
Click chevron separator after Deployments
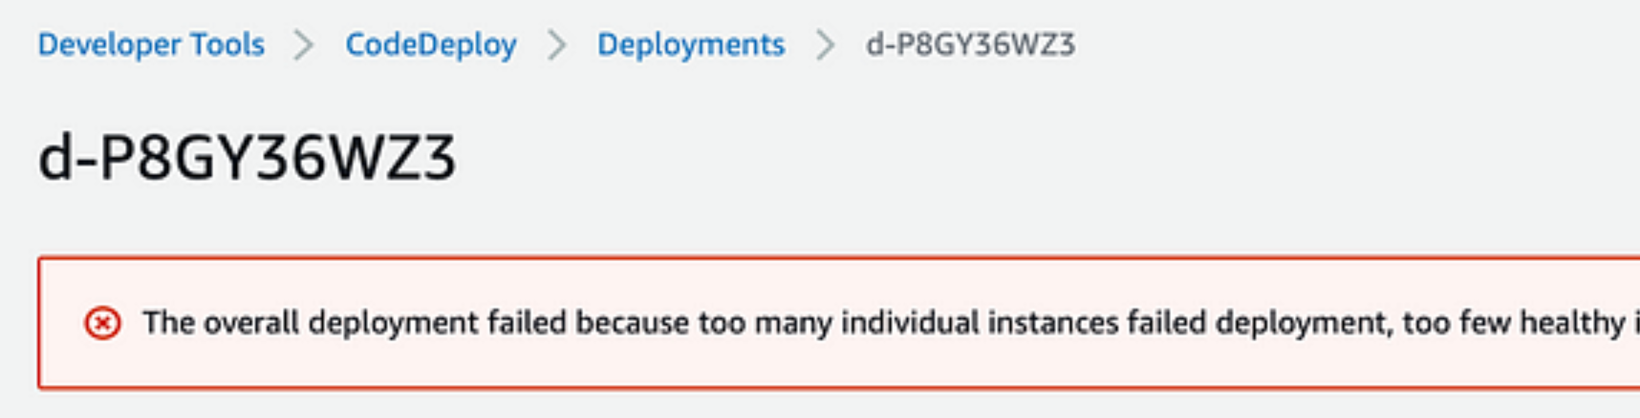pyautogui.click(x=825, y=46)
